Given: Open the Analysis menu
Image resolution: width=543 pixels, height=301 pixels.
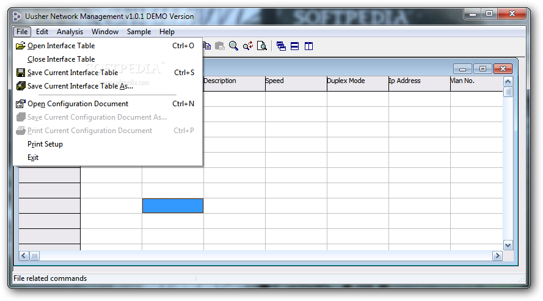Looking at the screenshot, I should click(70, 32).
